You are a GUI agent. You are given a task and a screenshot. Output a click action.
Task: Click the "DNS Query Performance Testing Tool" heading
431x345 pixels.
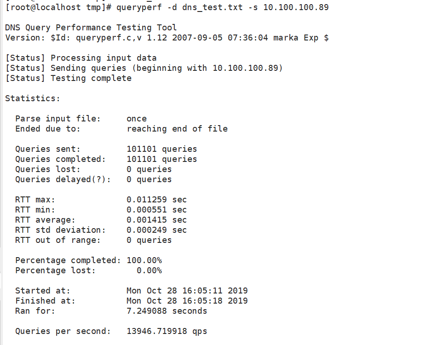tap(91, 28)
